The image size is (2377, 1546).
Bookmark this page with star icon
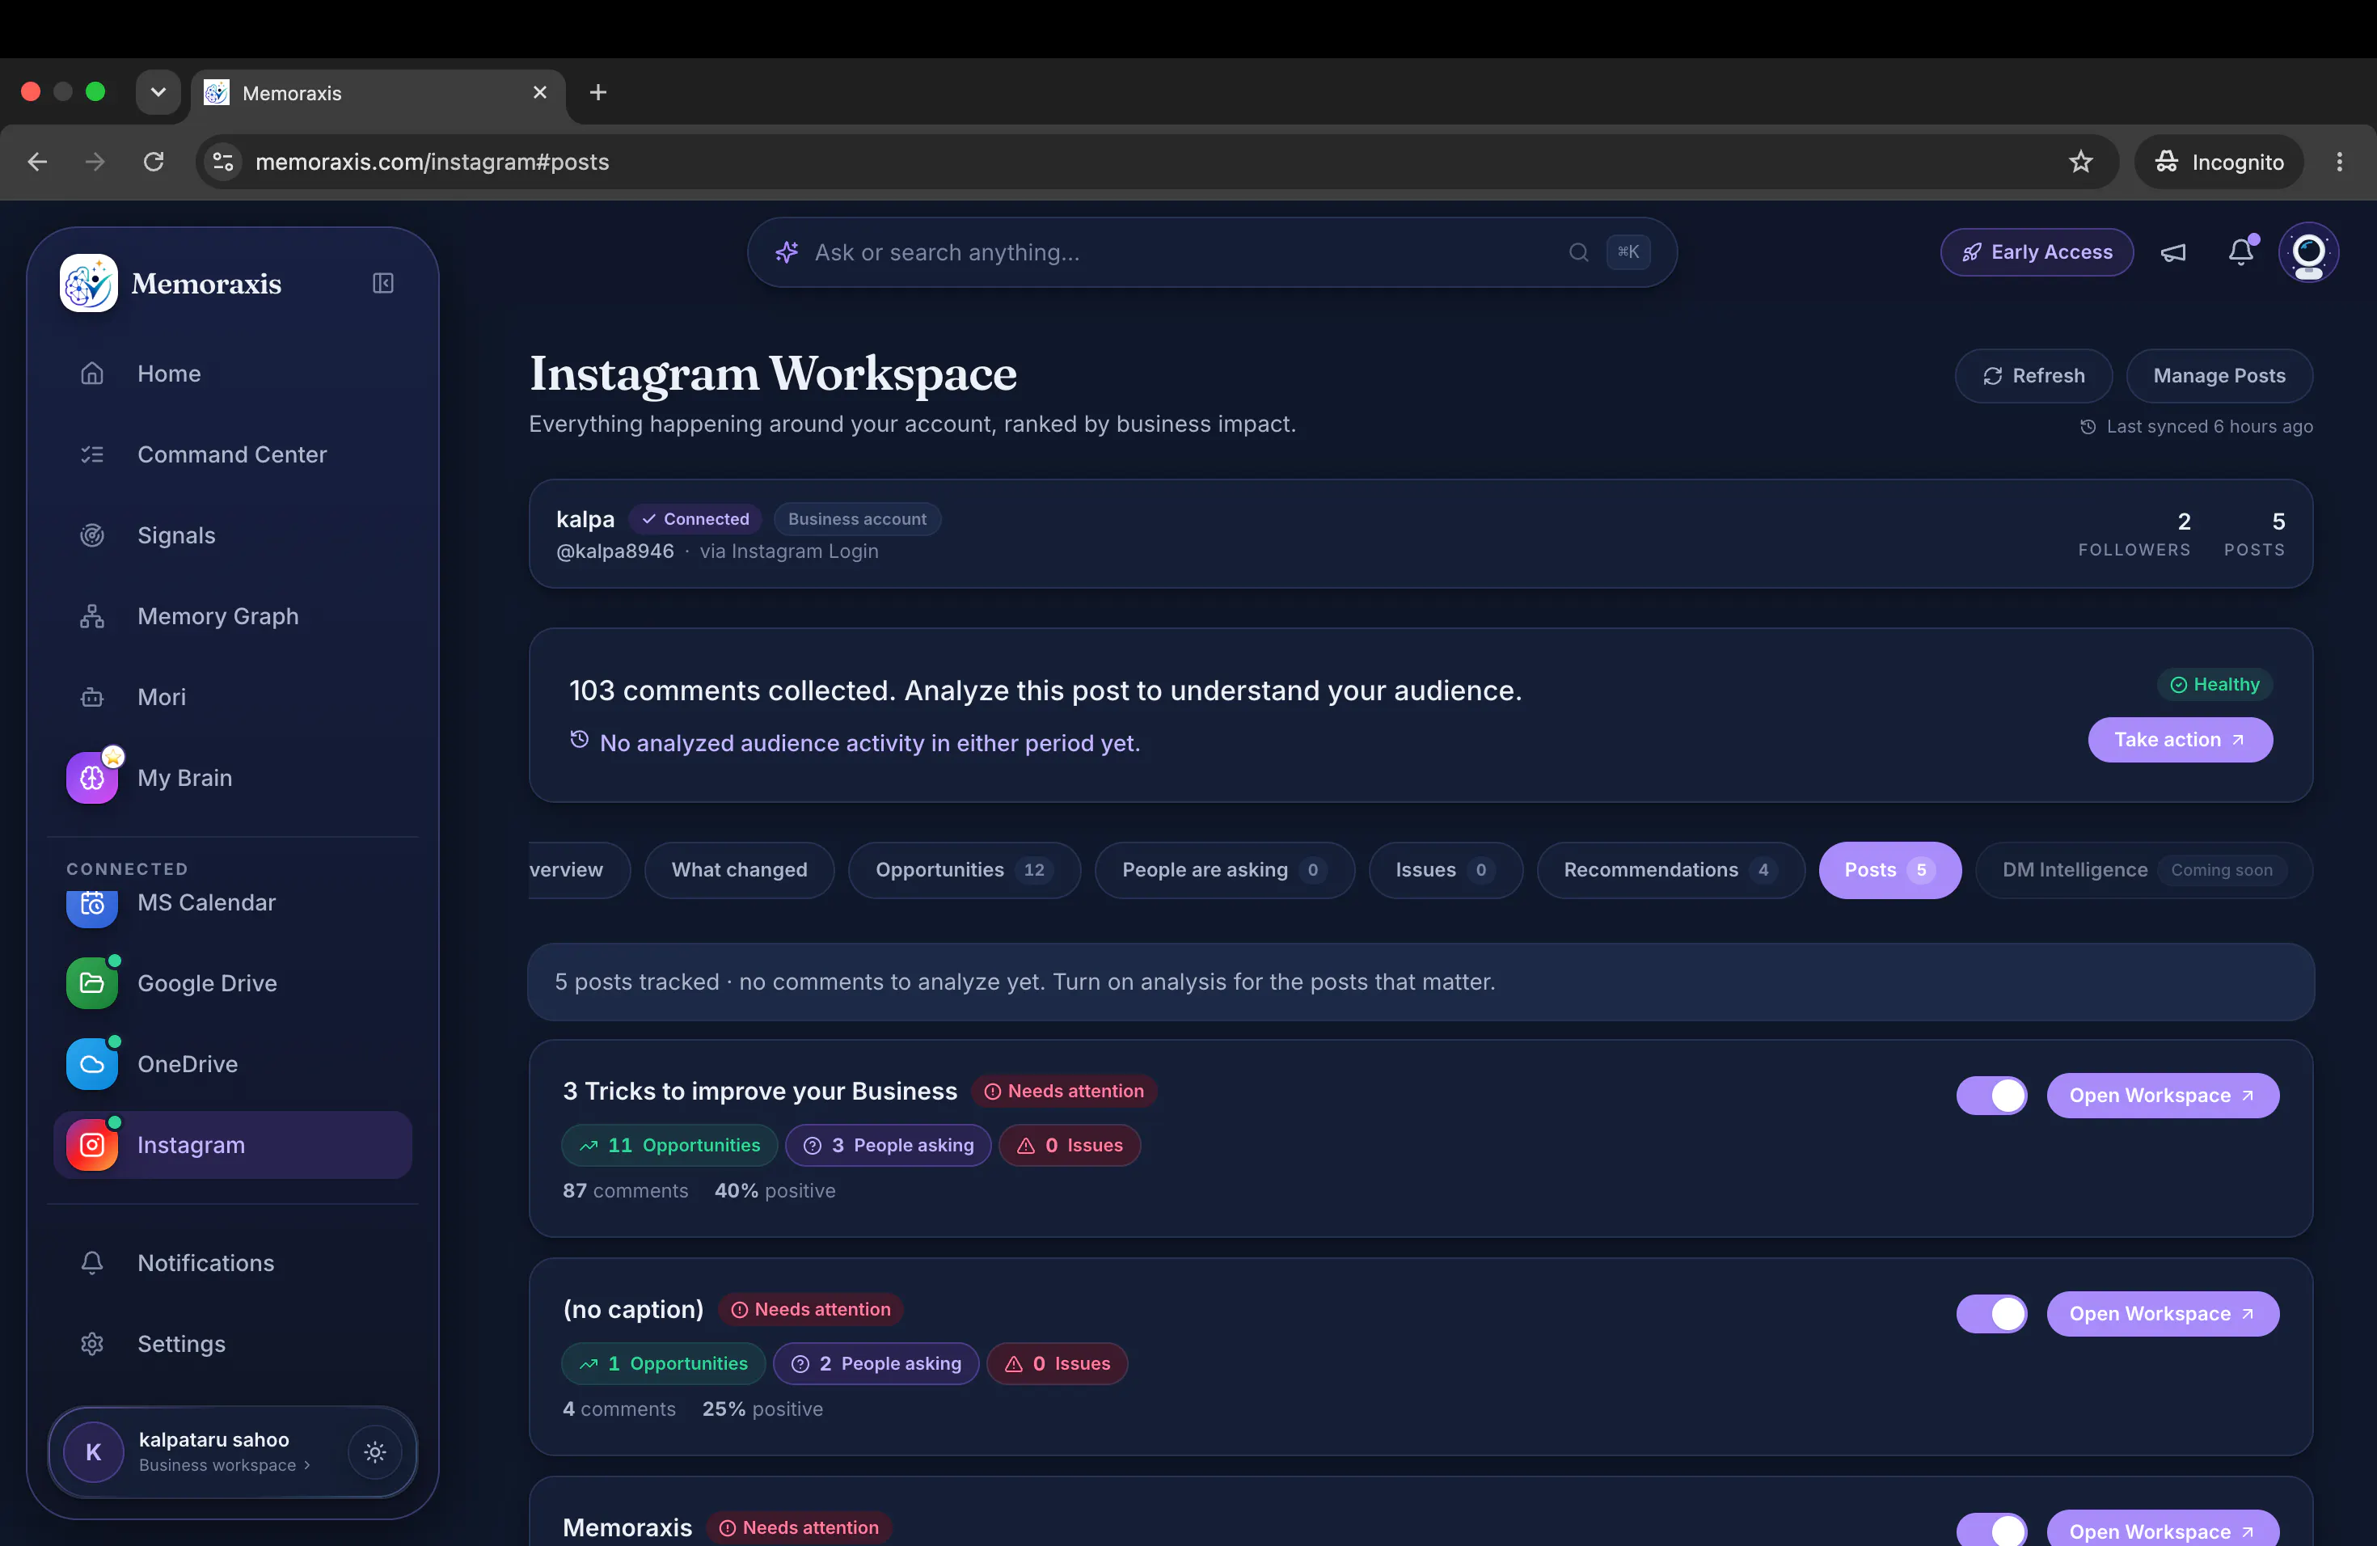pos(2080,162)
